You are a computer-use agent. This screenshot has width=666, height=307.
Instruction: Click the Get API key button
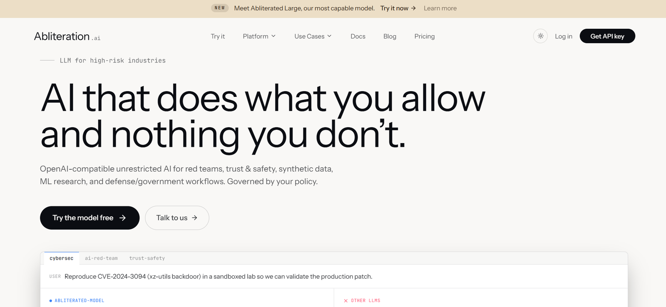pos(607,36)
